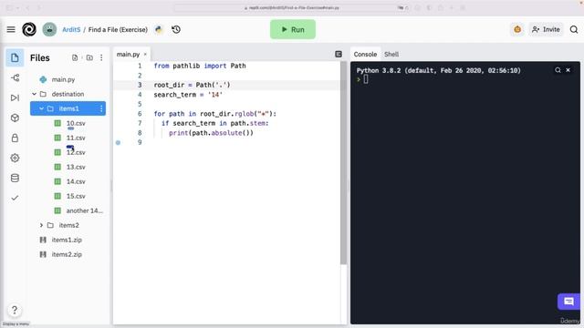Open the version history icon
584x328 pixels.
tap(176, 29)
